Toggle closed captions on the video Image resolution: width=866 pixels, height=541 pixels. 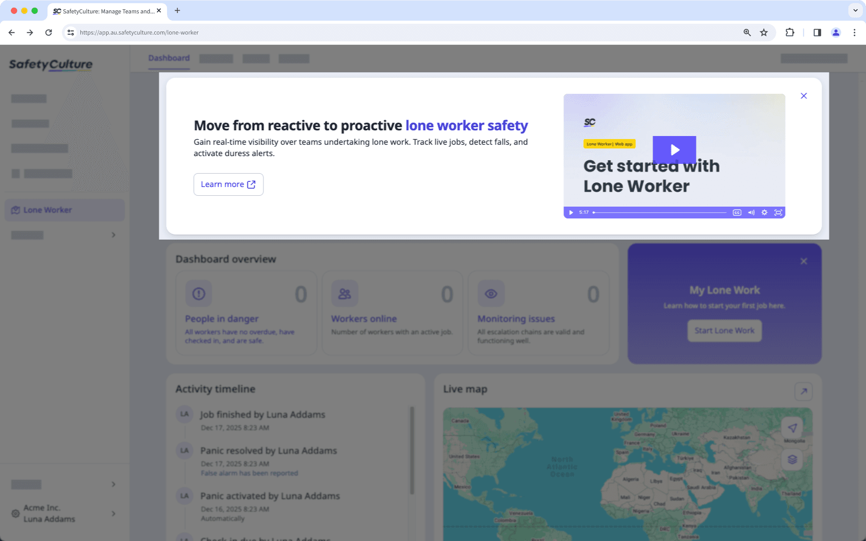(737, 212)
